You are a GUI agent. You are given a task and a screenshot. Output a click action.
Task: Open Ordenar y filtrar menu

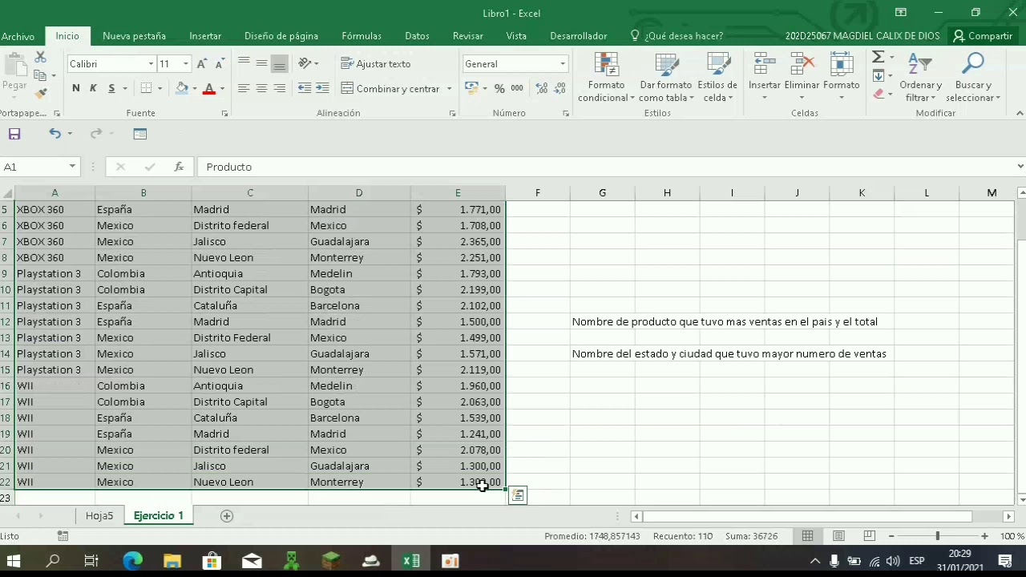[x=920, y=78]
